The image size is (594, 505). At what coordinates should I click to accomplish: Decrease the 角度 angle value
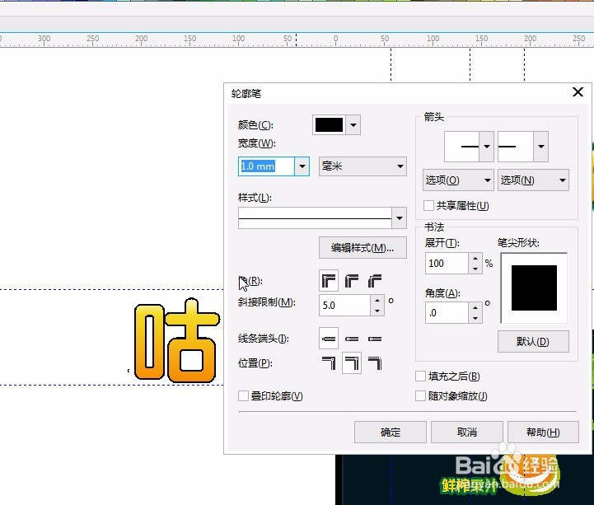pos(475,318)
